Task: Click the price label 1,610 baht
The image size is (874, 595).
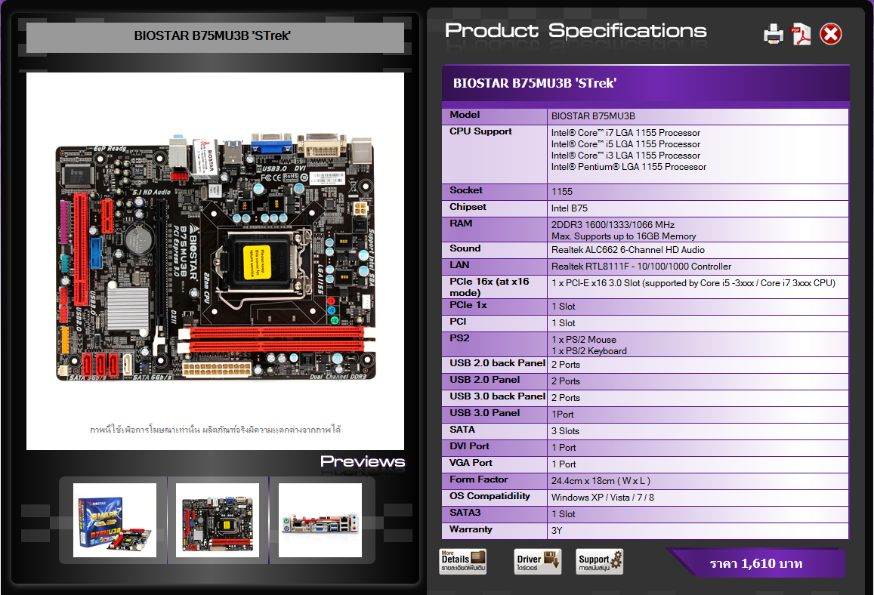Action: point(756,563)
